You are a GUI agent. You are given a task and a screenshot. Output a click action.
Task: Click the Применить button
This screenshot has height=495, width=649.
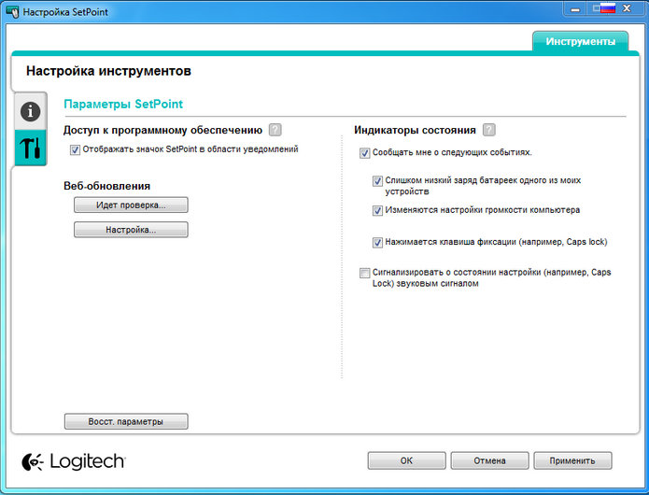572,460
